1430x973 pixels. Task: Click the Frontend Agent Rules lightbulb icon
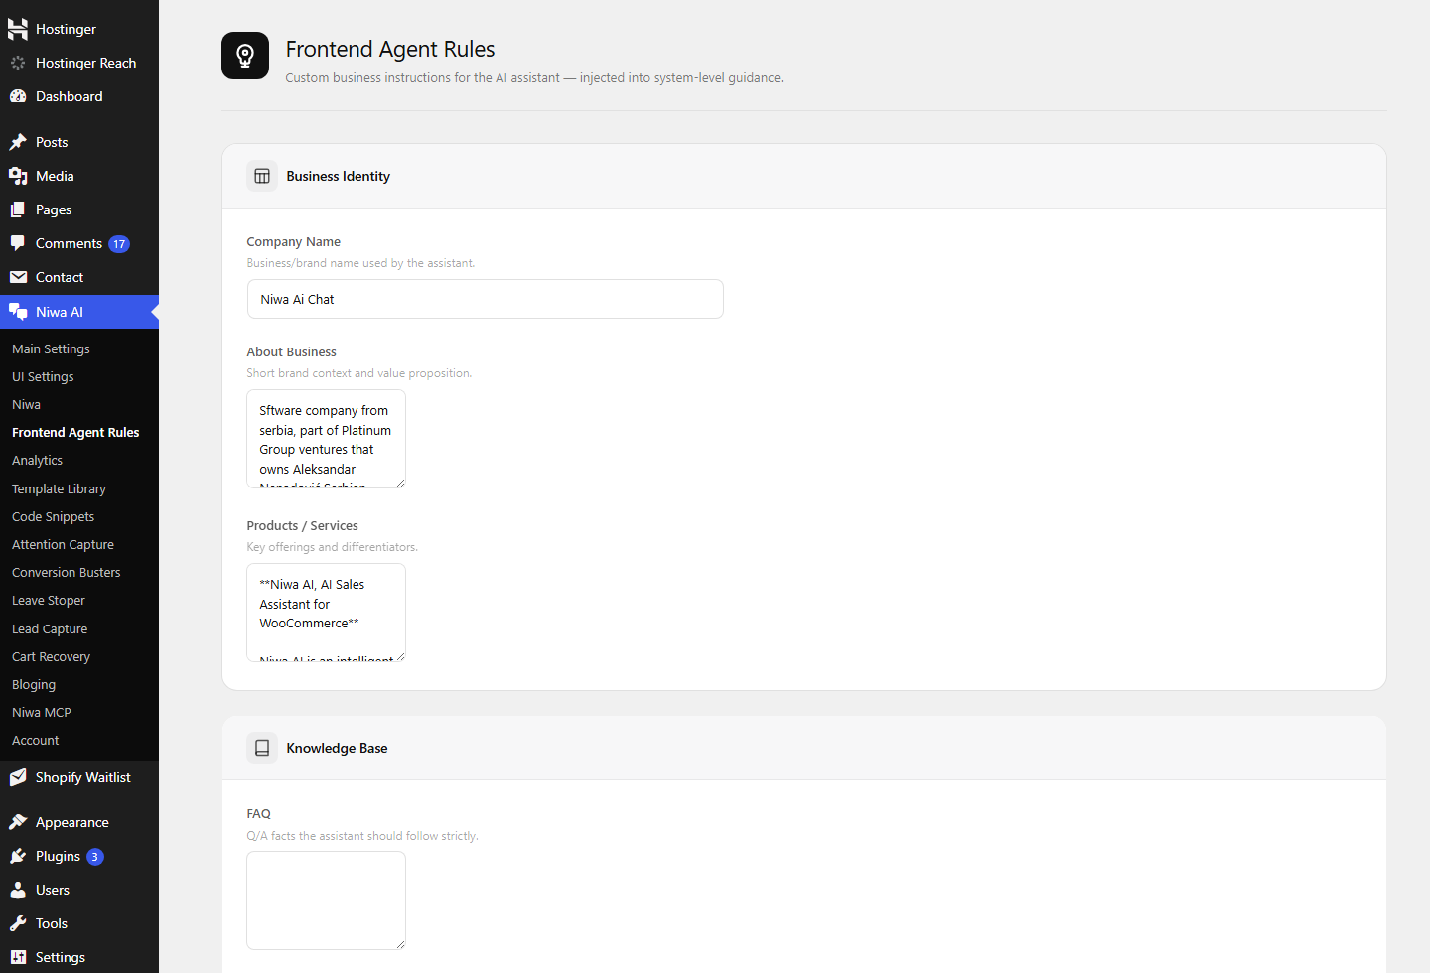click(x=245, y=56)
